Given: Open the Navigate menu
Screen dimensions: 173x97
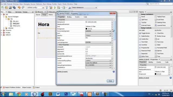Looking at the screenshot, I should 27,4.
